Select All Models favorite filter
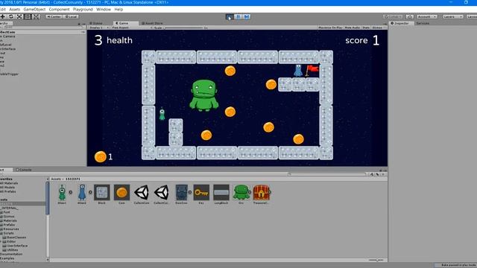 click(x=7, y=188)
